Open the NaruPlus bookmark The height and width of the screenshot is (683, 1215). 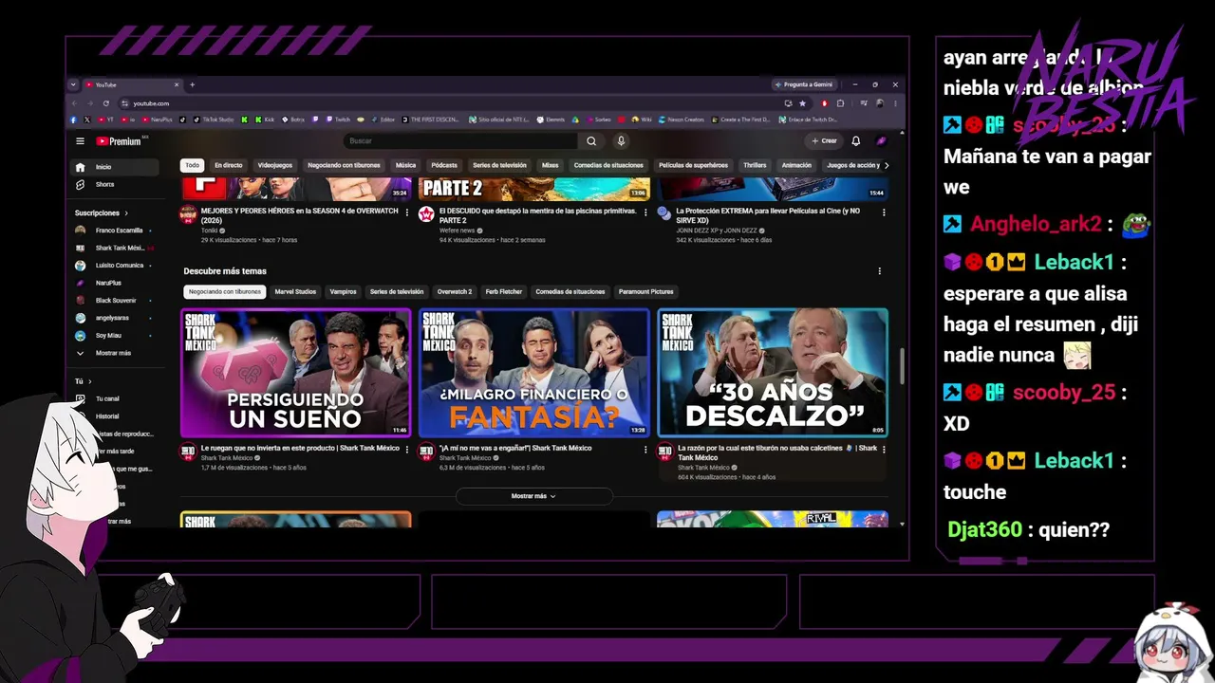(156, 120)
